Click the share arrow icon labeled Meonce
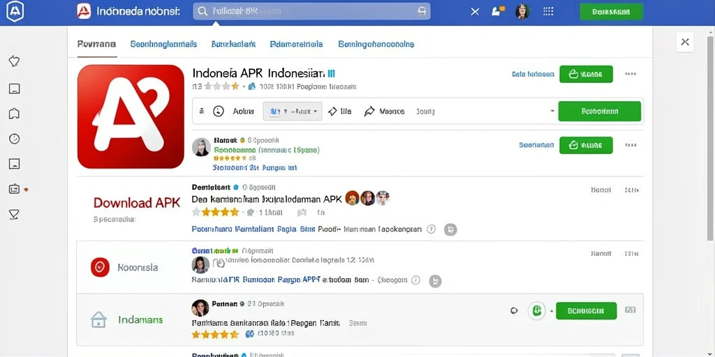 (x=369, y=111)
